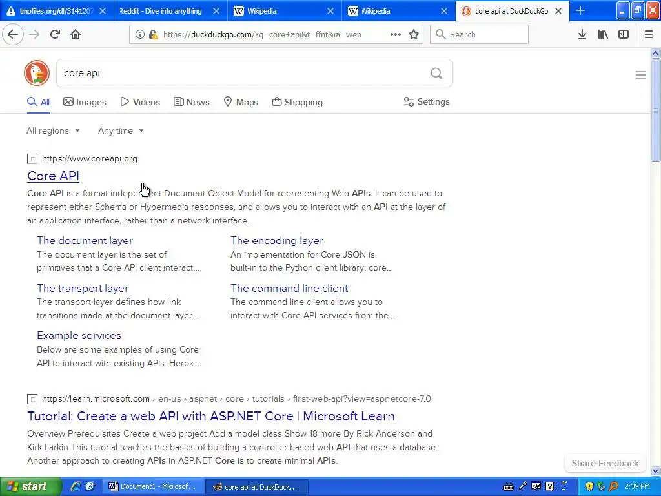Click learn.microsoft.com result favicon
The width and height of the screenshot is (661, 496).
[32, 399]
